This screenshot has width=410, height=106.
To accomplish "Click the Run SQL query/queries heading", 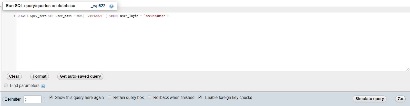I will pos(40,6).
